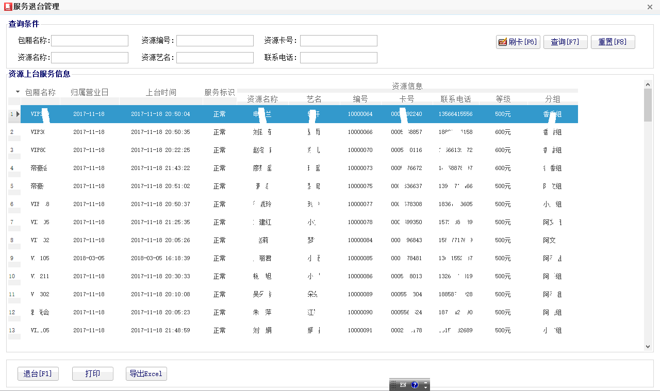Click the EN language indicator
660x391 pixels.
coord(403,385)
